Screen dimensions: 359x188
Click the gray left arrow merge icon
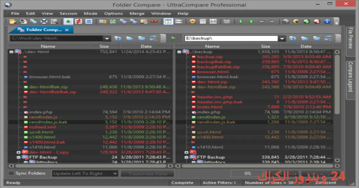[262, 21]
